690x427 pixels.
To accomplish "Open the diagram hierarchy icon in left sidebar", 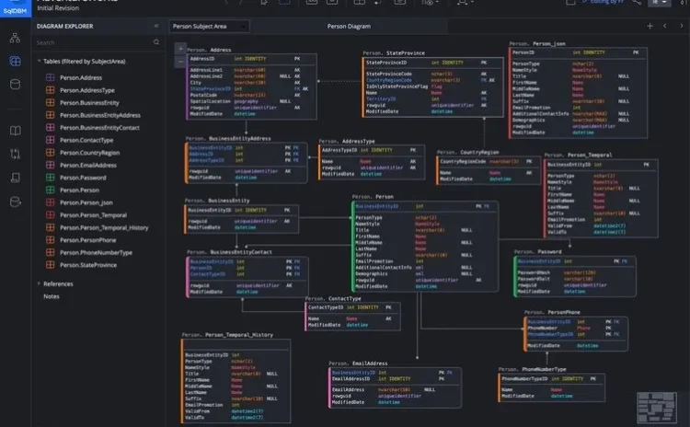I will 15,39.
